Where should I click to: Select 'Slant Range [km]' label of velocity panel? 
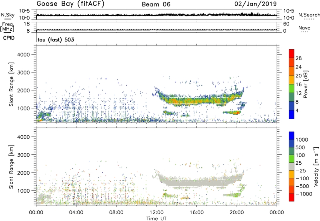tap(11, 166)
